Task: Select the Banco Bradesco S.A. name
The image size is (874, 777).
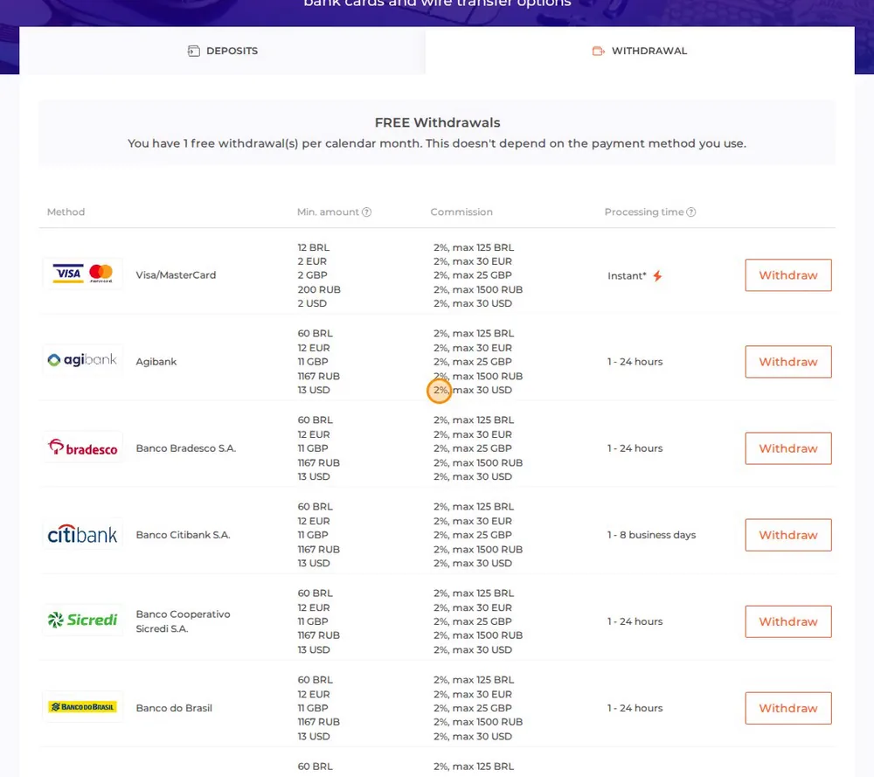Action: [x=186, y=448]
